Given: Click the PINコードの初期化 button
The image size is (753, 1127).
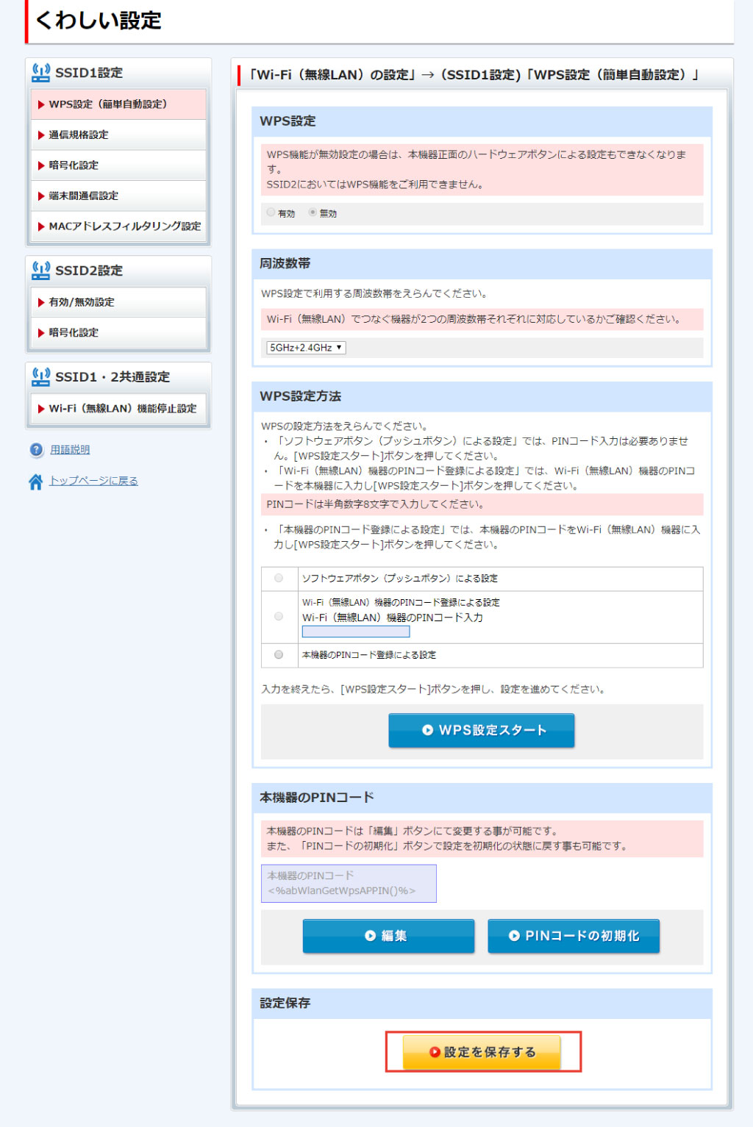Looking at the screenshot, I should point(574,936).
